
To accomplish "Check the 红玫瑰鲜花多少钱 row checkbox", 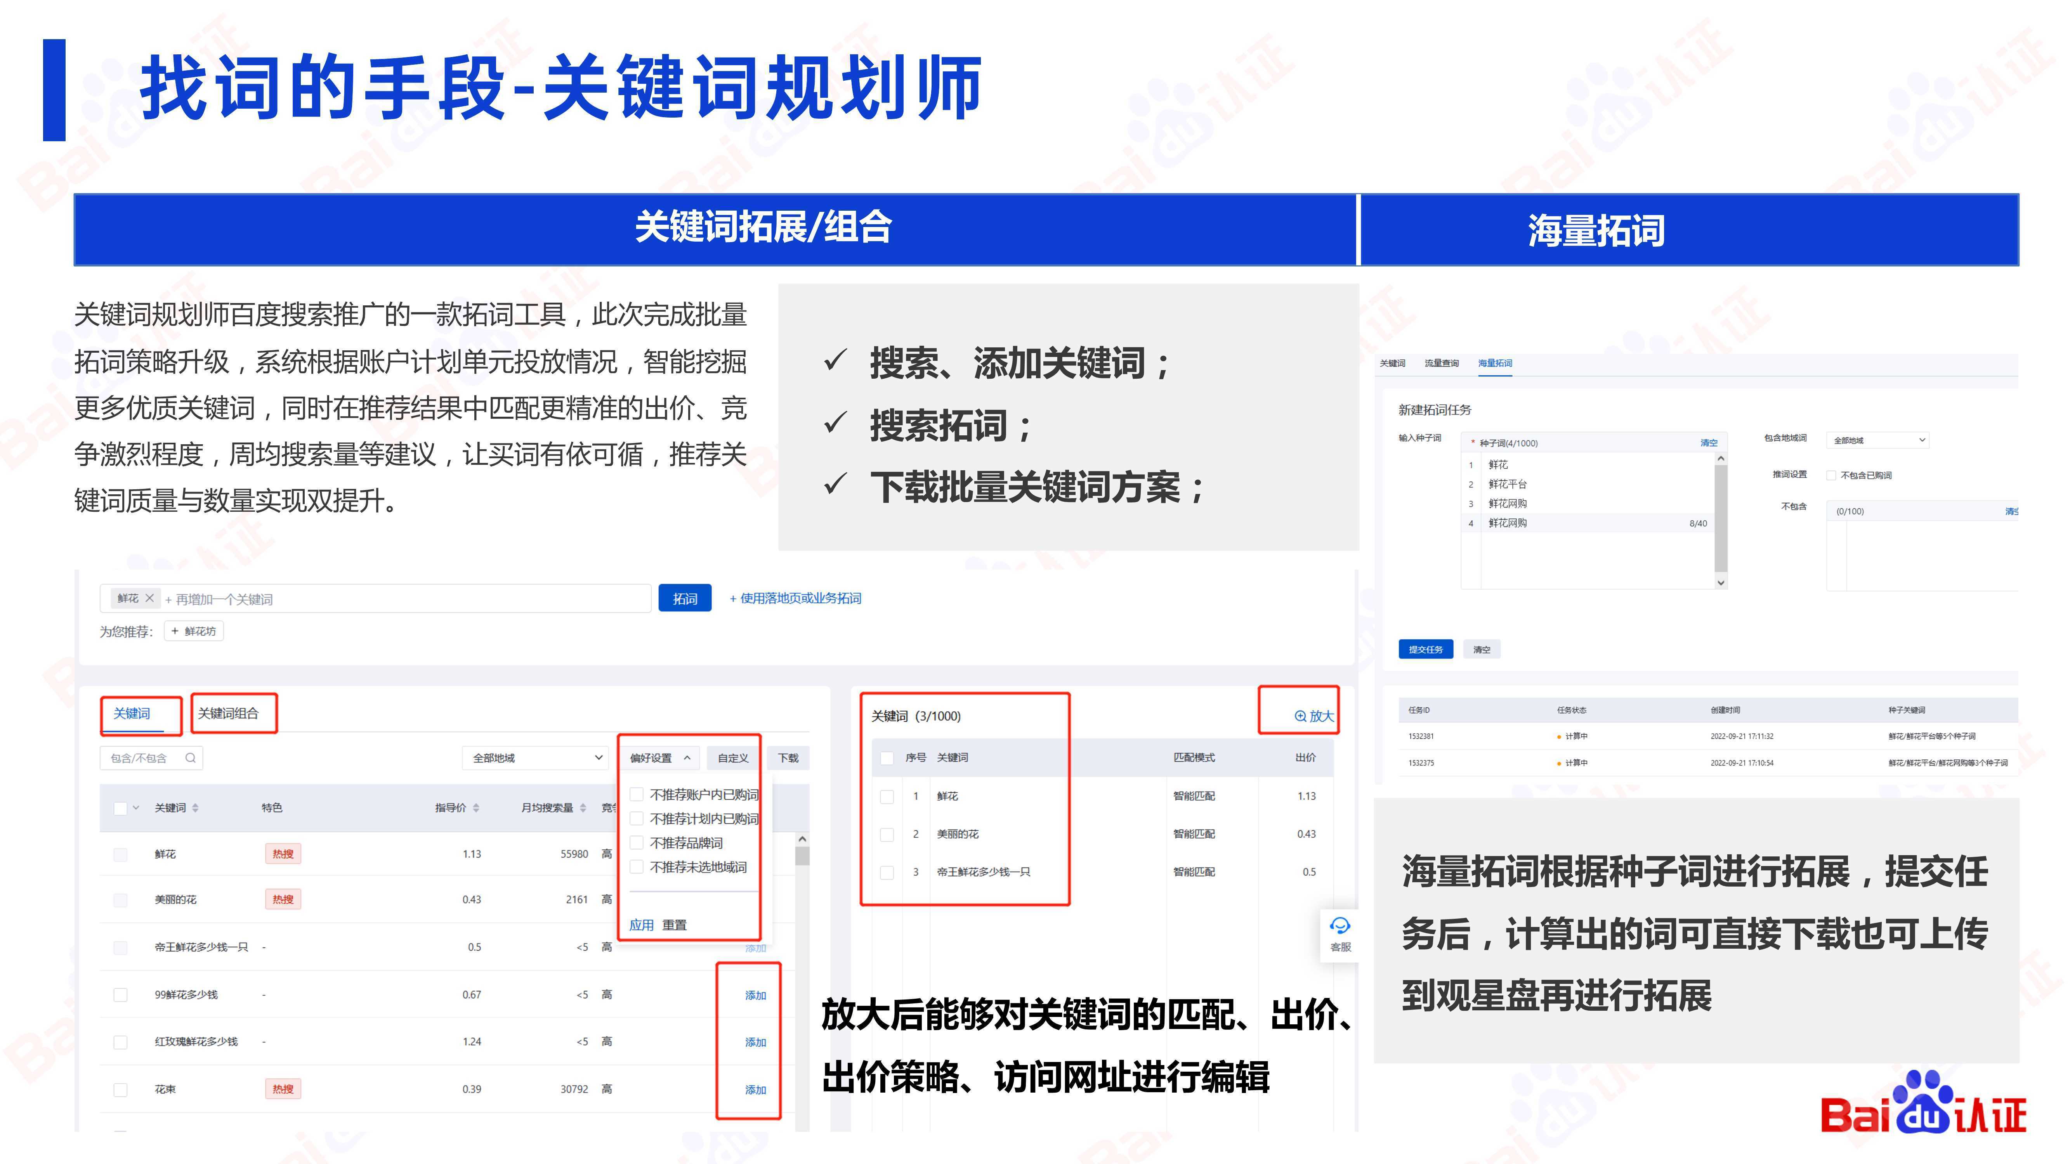I will click(121, 1042).
